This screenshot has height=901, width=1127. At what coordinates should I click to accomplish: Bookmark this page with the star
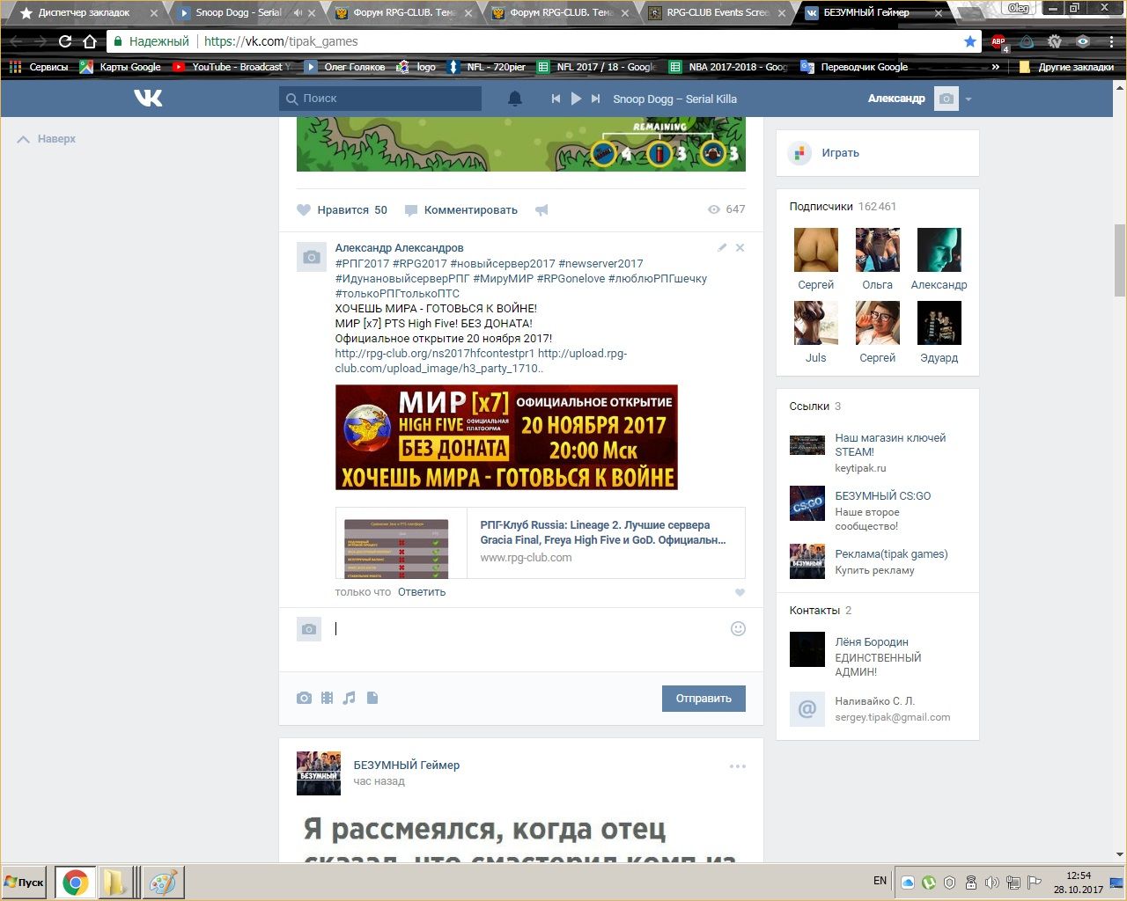click(x=969, y=41)
